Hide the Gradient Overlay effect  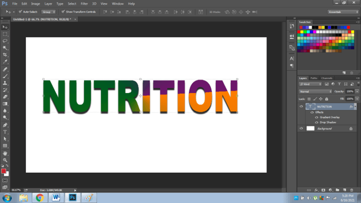(x=317, y=117)
